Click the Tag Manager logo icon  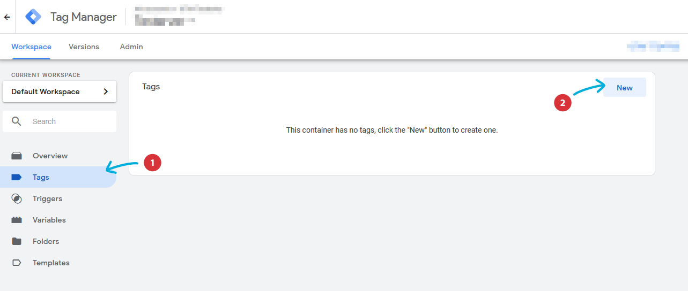pos(33,17)
